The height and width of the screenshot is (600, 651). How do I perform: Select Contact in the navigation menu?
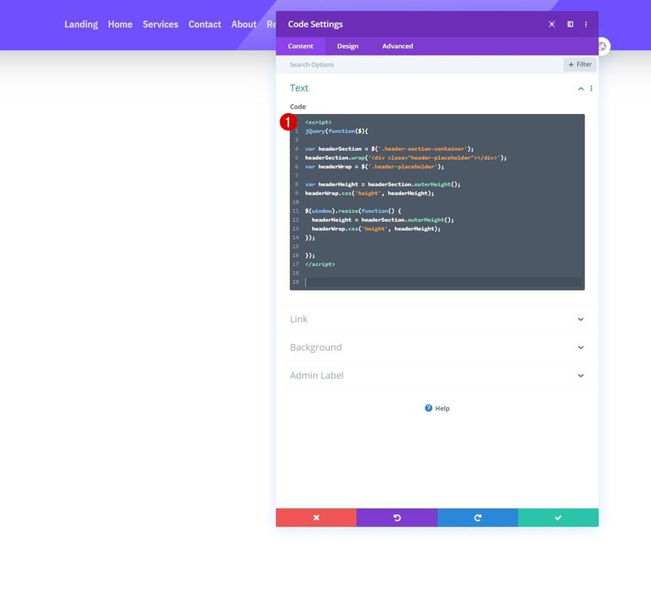204,24
